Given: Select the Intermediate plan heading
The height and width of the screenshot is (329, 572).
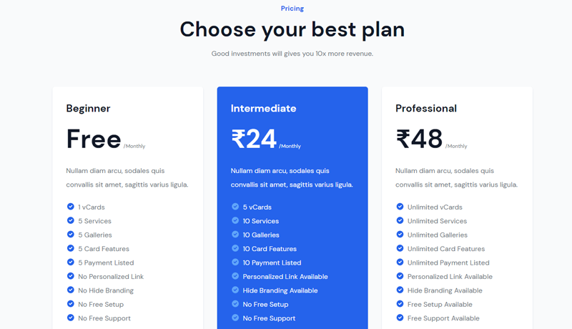Looking at the screenshot, I should pos(263,109).
